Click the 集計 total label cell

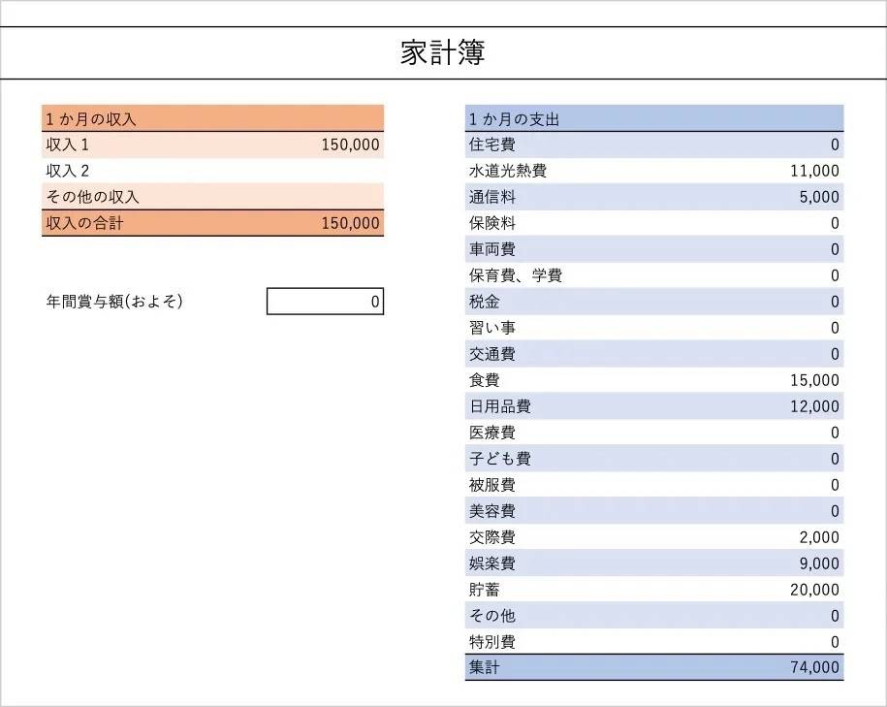click(485, 667)
